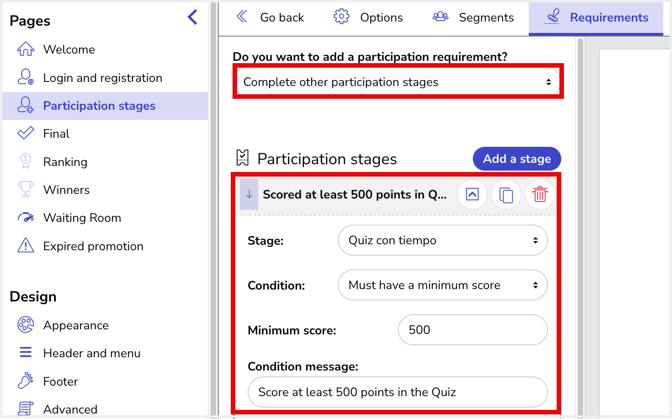Image resolution: width=672 pixels, height=419 pixels.
Task: Click the Minimum score field
Action: [473, 330]
